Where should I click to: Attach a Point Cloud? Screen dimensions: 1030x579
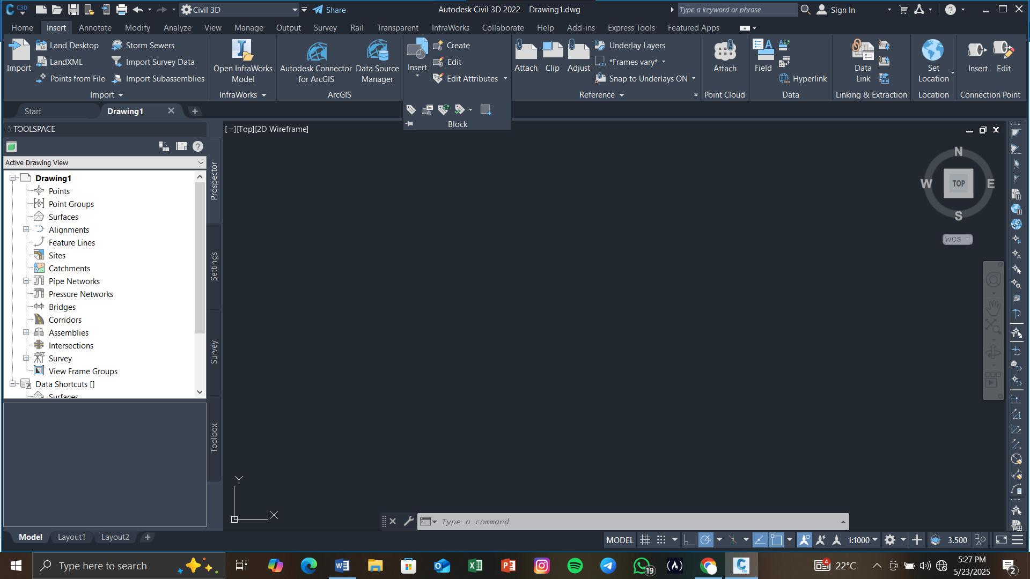pos(725,56)
